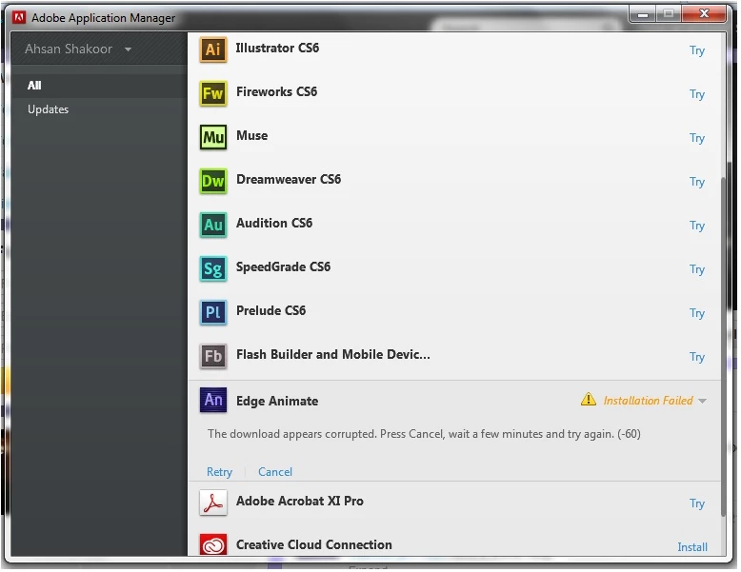Click the Installation Failed status text
The height and width of the screenshot is (572, 741).
[648, 401]
